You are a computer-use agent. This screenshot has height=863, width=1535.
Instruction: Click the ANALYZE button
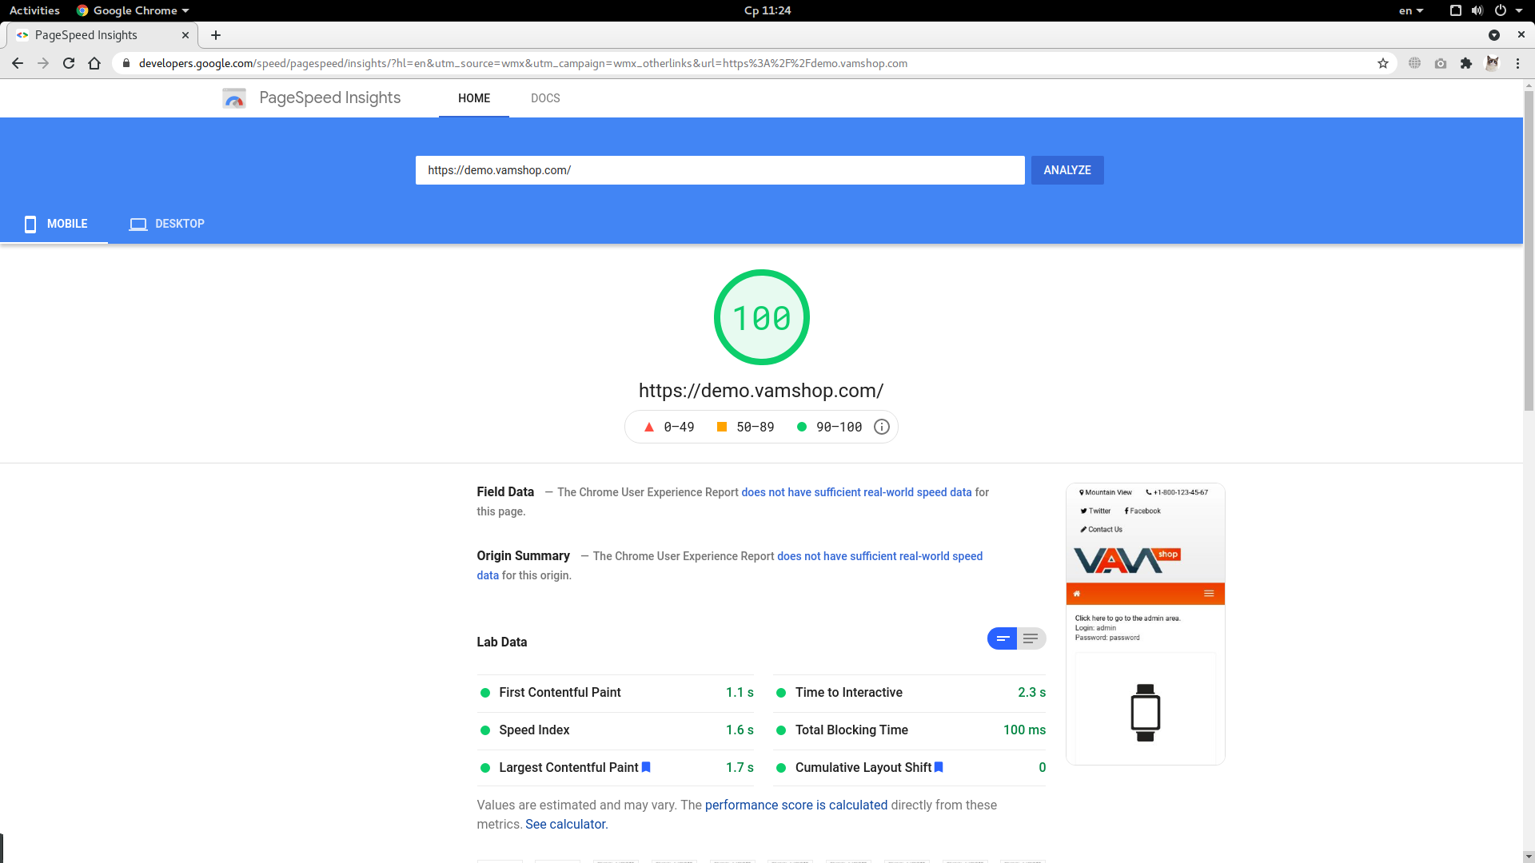[1067, 170]
